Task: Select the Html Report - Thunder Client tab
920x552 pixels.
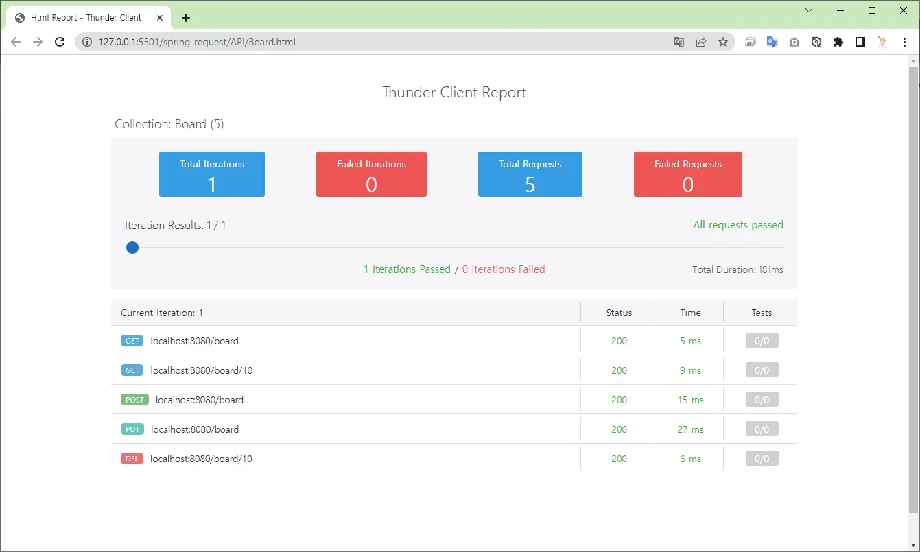Action: (x=89, y=18)
